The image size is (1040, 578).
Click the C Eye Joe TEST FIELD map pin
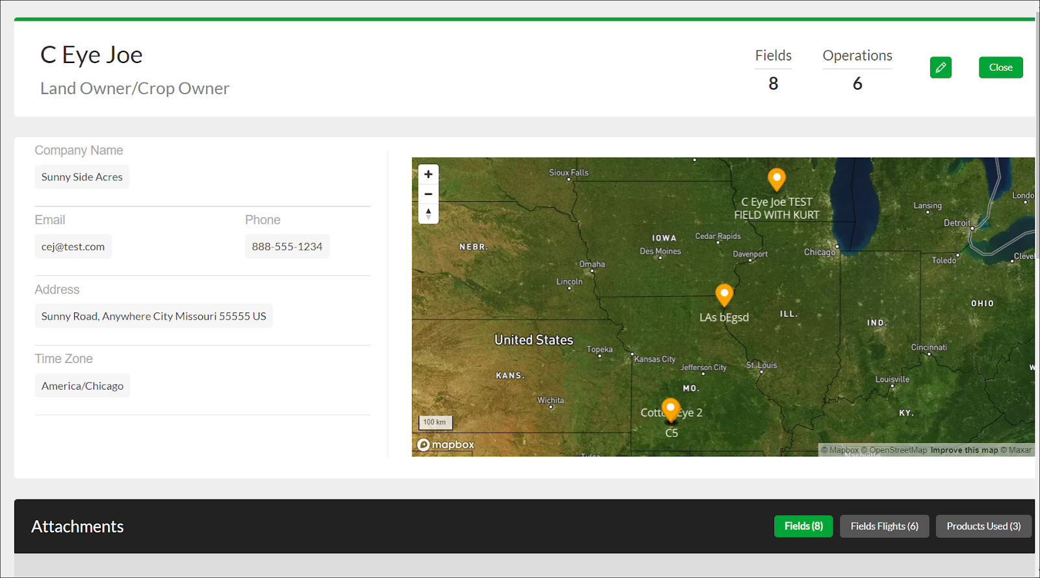click(777, 179)
